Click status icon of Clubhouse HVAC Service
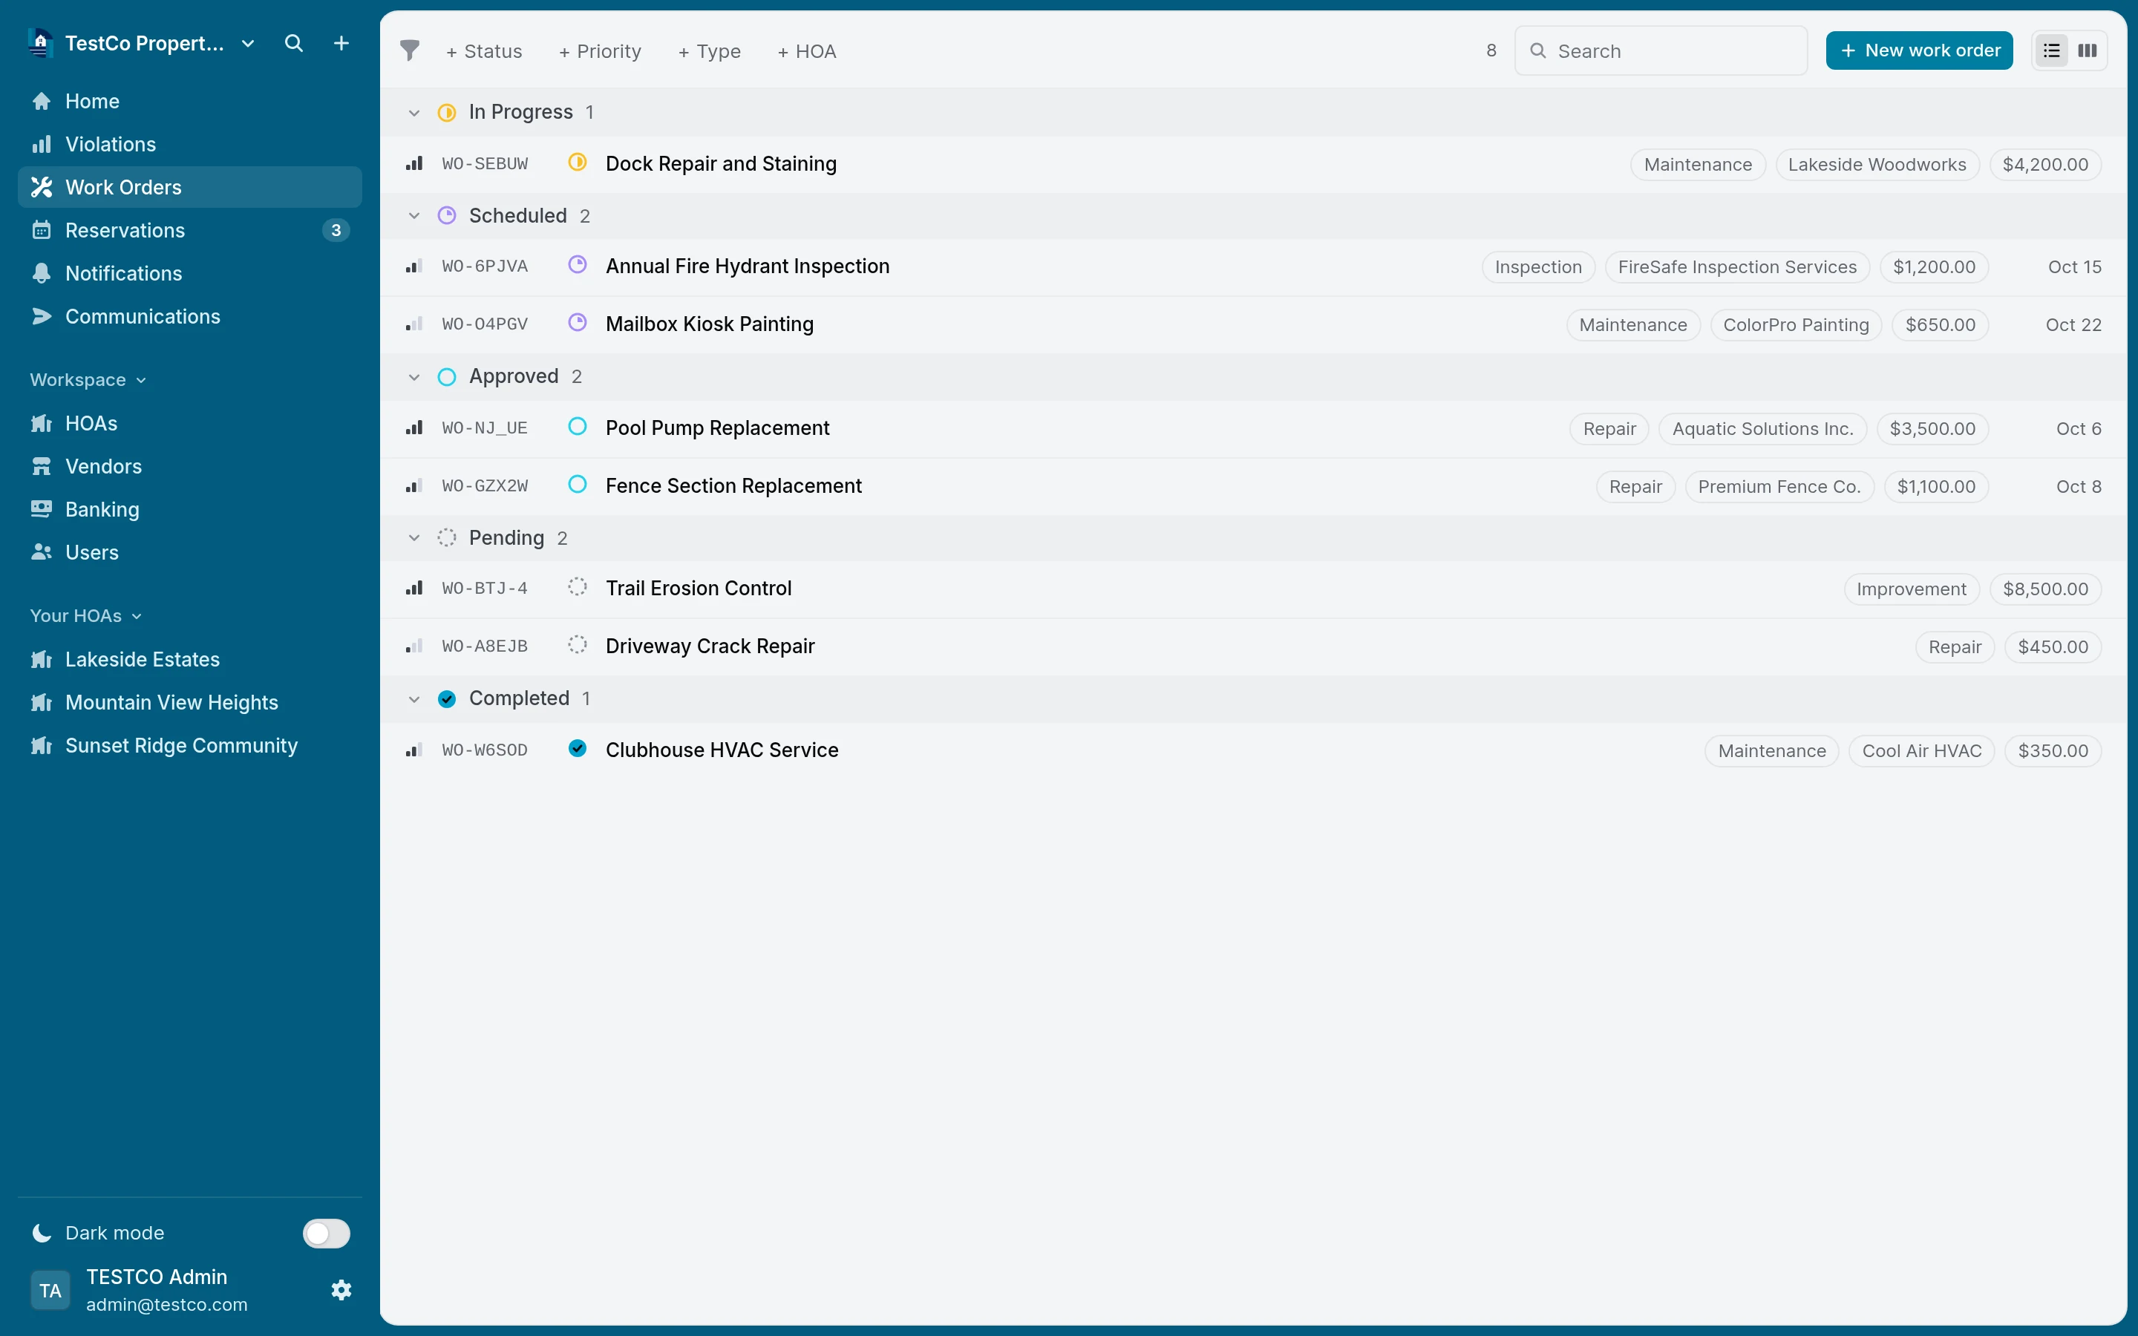 578,748
